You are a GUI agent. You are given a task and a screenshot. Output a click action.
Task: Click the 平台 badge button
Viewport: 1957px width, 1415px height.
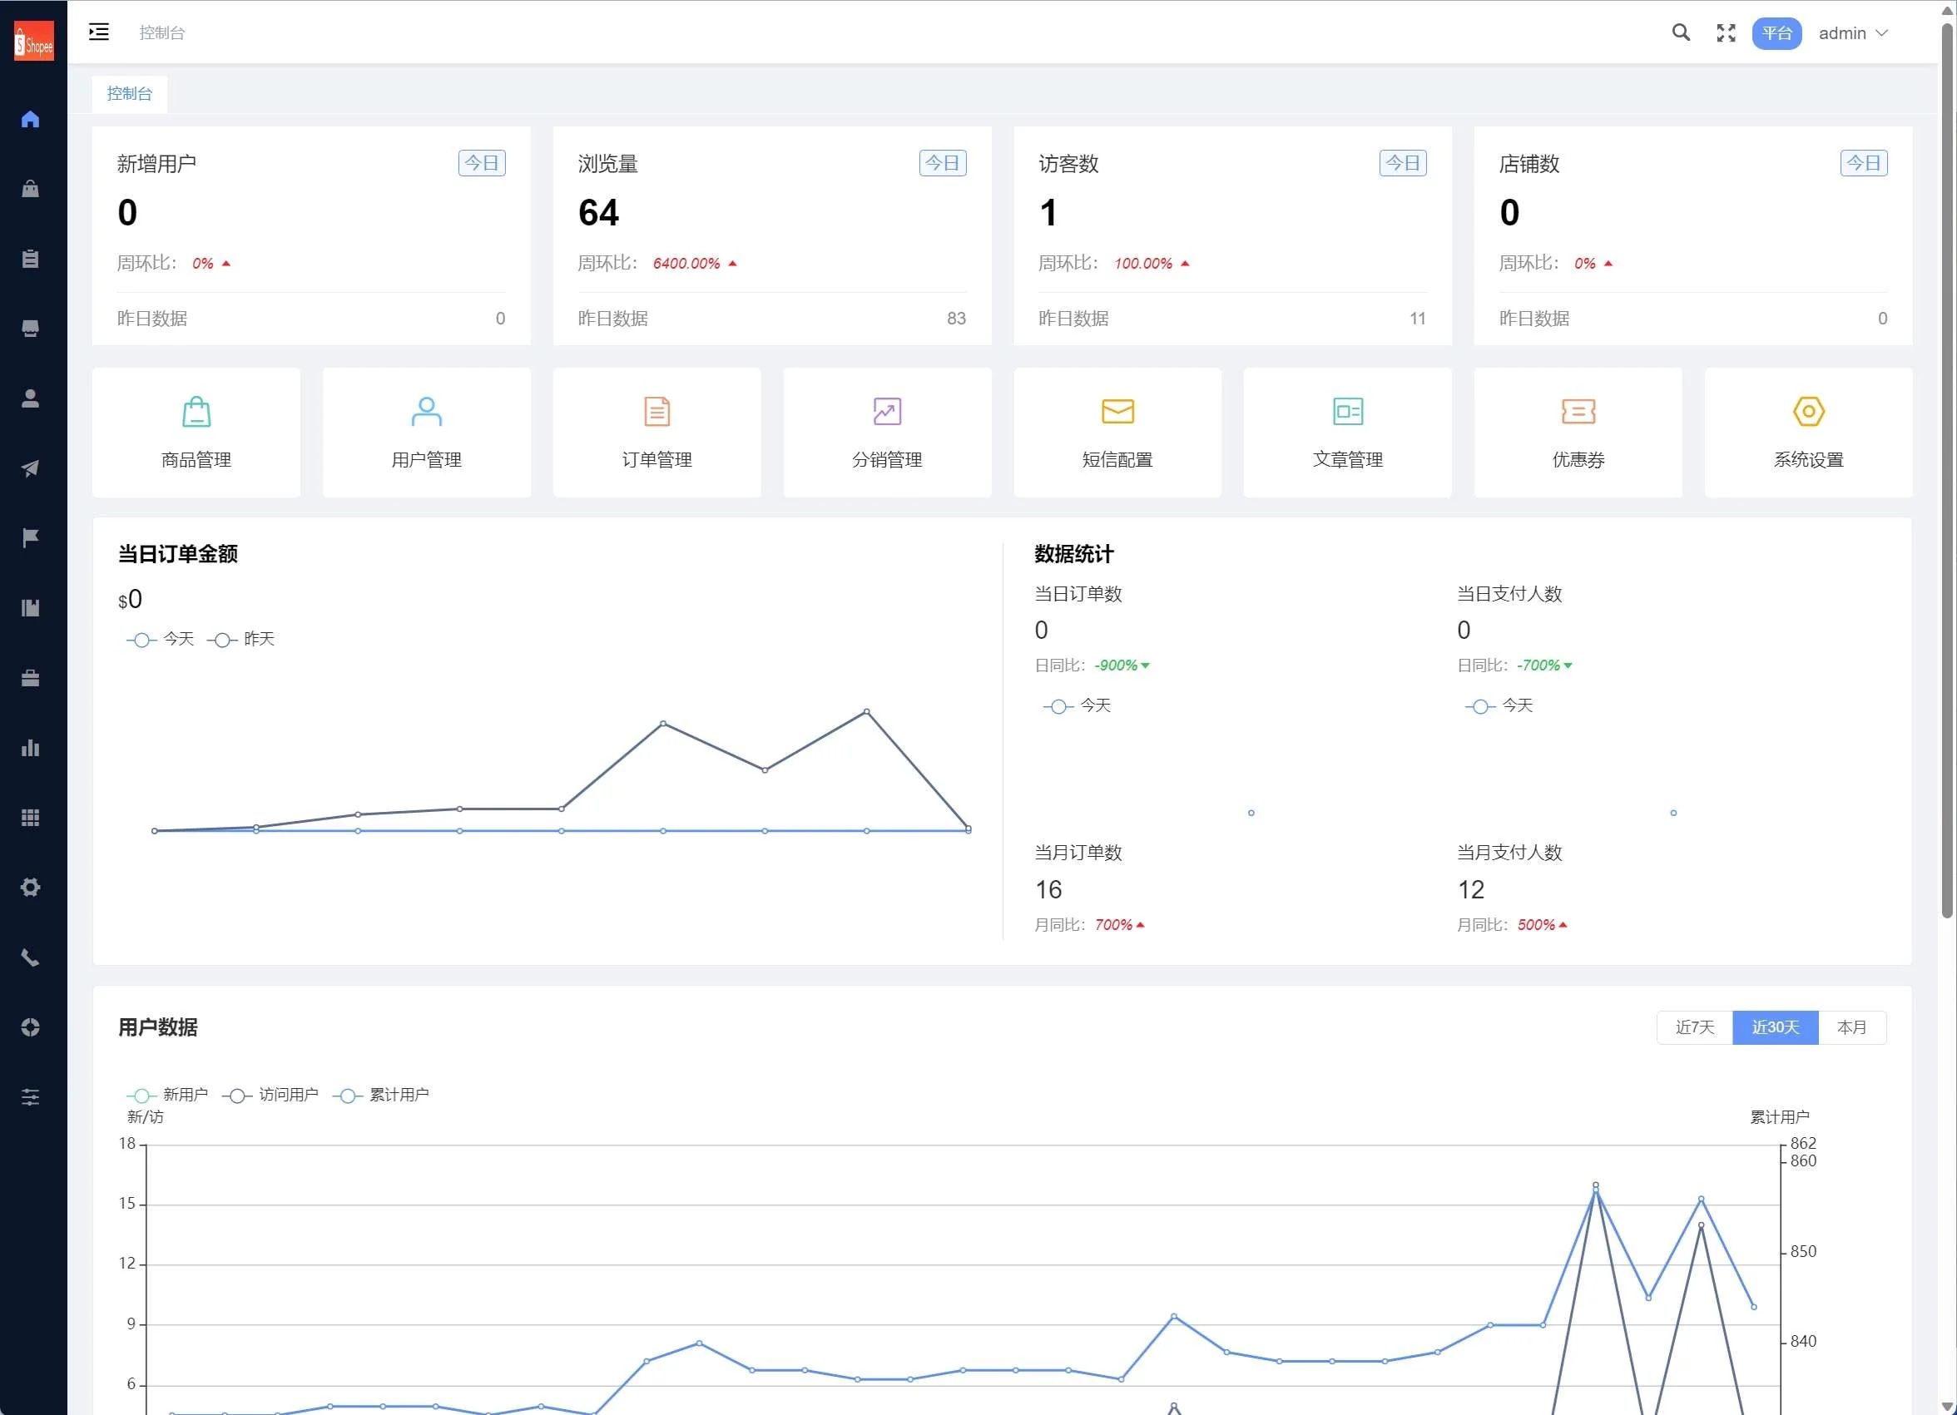(1776, 32)
